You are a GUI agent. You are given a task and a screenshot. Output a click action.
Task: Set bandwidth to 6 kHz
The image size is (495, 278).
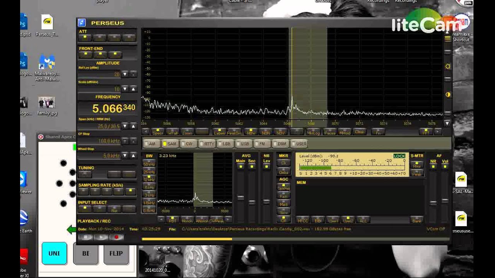point(149,187)
